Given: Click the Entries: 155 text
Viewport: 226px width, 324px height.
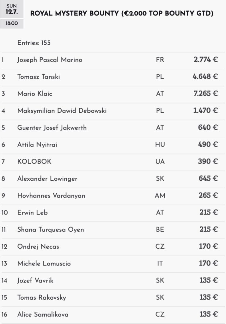Looking at the screenshot, I should click(x=34, y=43).
